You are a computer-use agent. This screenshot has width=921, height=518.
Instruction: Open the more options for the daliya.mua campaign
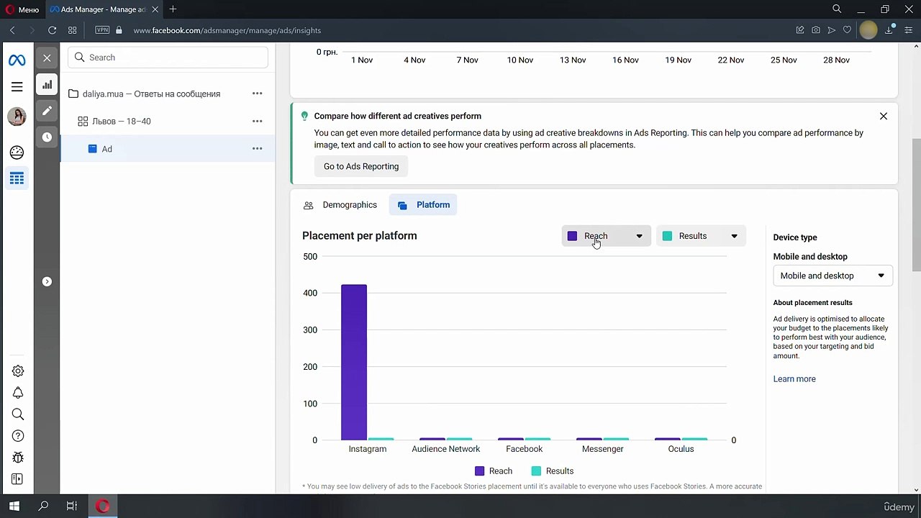(x=257, y=94)
